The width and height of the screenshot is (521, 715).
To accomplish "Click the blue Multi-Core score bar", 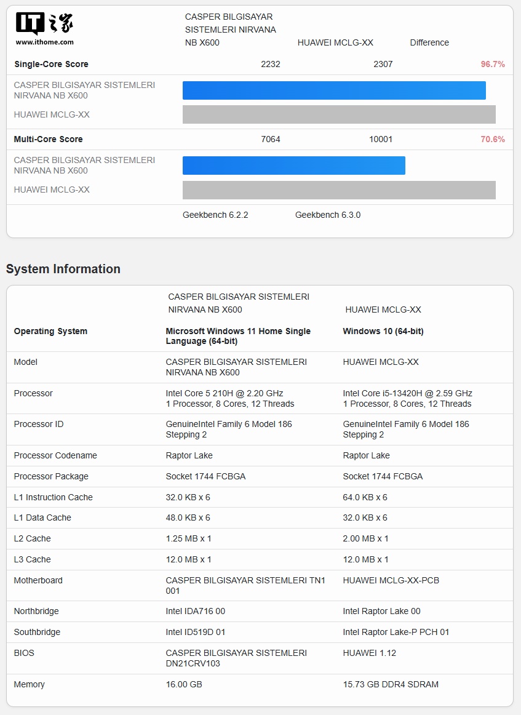I will (293, 166).
